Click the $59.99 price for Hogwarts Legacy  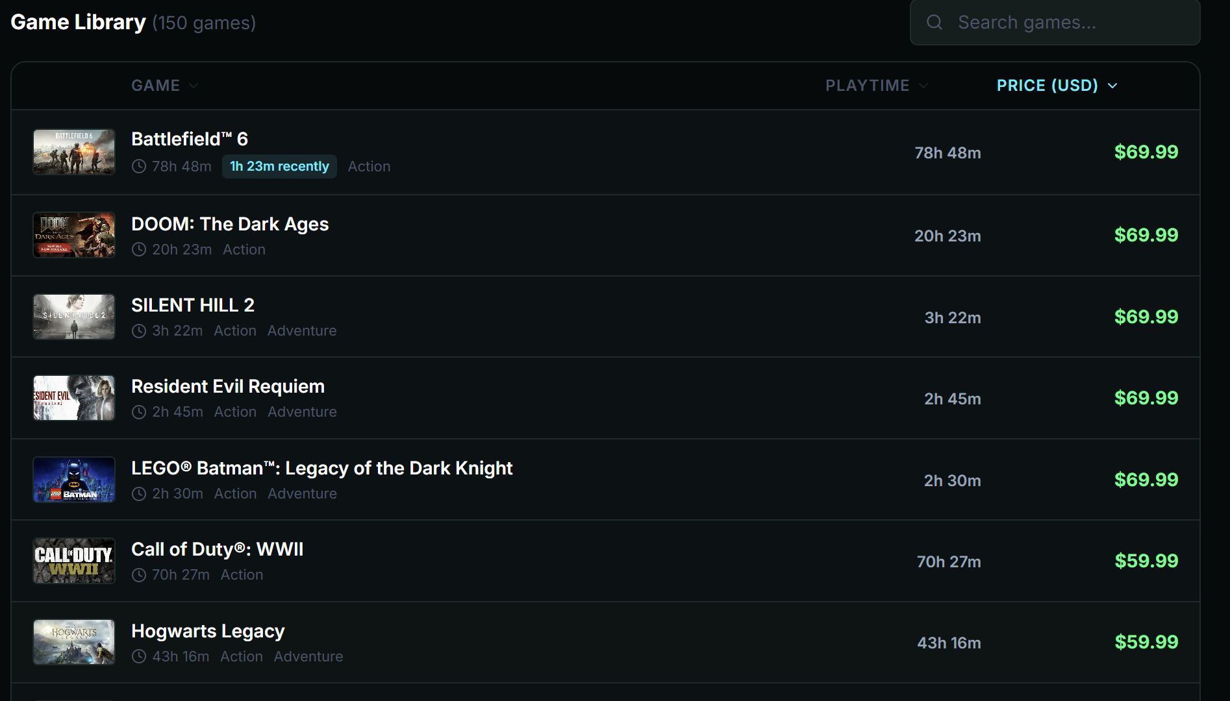(x=1146, y=642)
